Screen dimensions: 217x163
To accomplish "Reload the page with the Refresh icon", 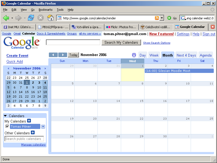I will 31,18.
